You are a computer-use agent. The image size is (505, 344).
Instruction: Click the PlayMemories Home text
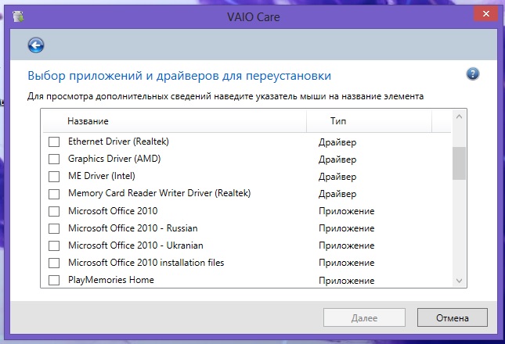coord(111,280)
